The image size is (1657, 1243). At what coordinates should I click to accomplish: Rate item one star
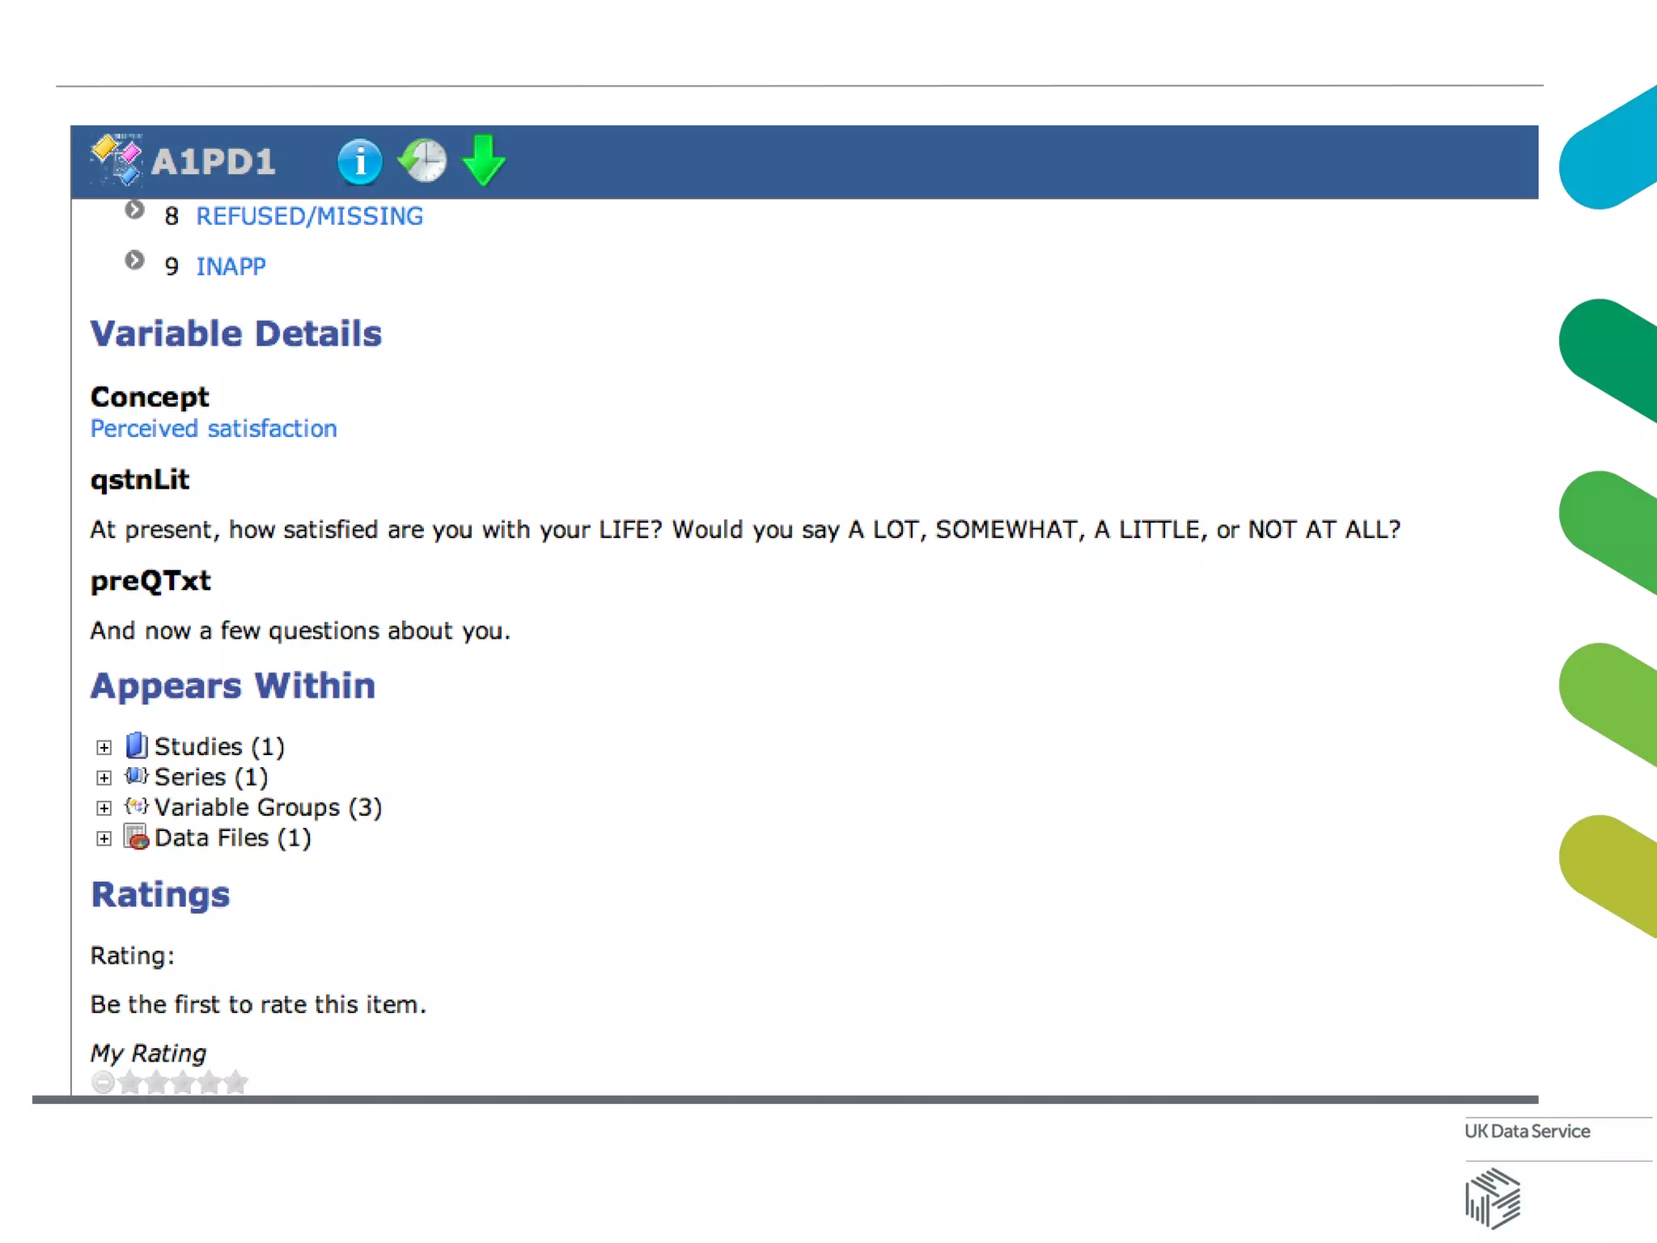130,1082
